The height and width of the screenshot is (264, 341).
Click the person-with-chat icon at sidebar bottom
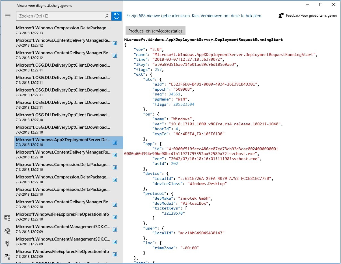(x=8, y=256)
